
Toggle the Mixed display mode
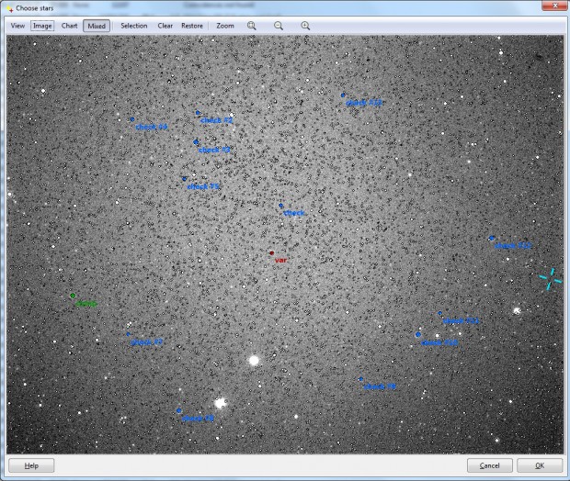[97, 26]
